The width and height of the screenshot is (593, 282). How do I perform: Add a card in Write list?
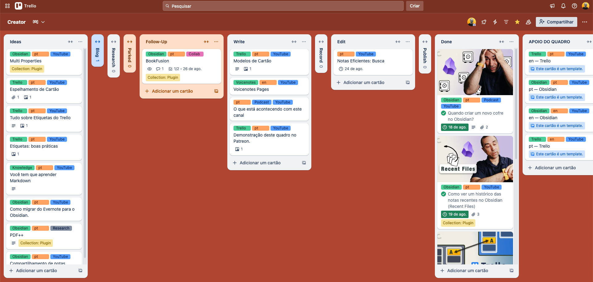tap(264, 163)
